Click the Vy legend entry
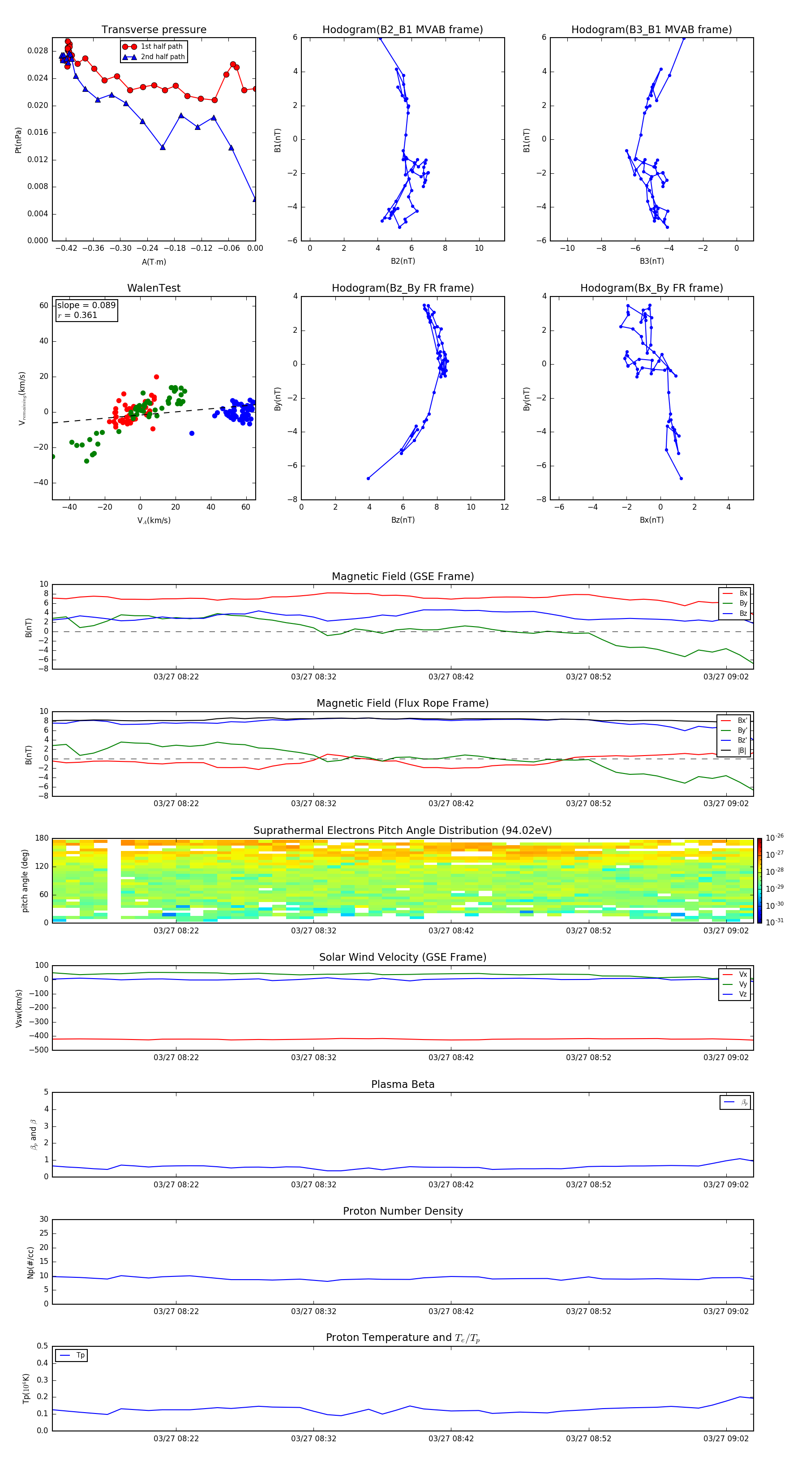 coord(735,984)
